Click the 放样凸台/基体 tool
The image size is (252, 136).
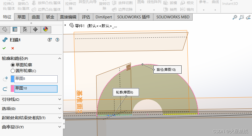[46, 3]
